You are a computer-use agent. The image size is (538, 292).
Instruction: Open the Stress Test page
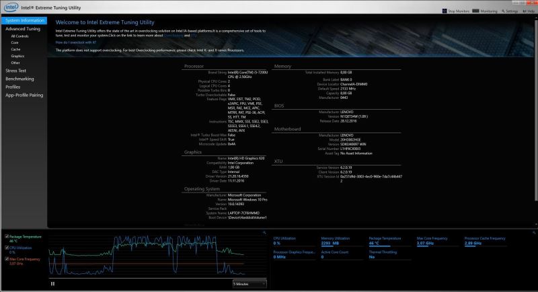coord(15,71)
